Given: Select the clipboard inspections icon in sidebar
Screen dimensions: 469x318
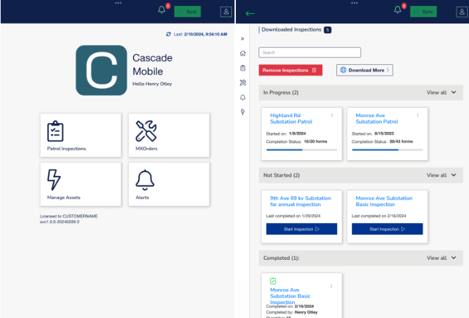Looking at the screenshot, I should tap(243, 68).
